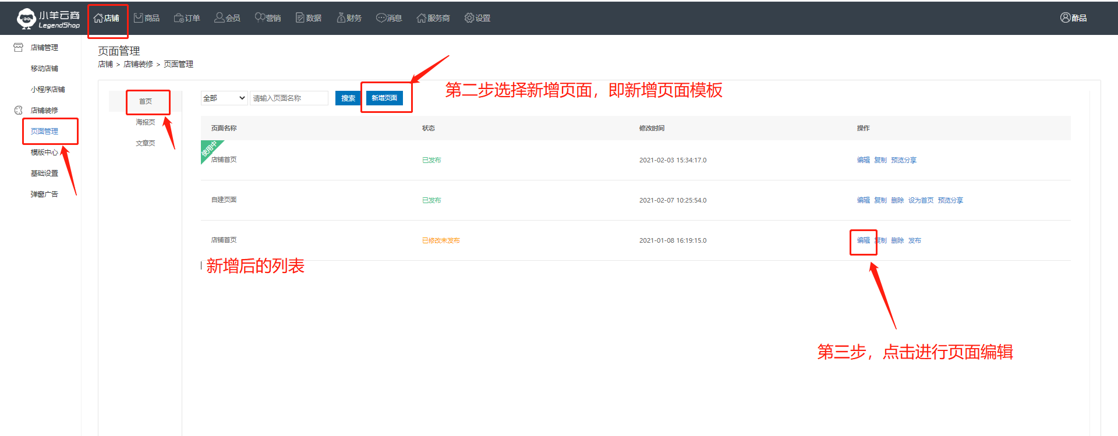Expand the 全部 status filter dropdown

click(224, 98)
